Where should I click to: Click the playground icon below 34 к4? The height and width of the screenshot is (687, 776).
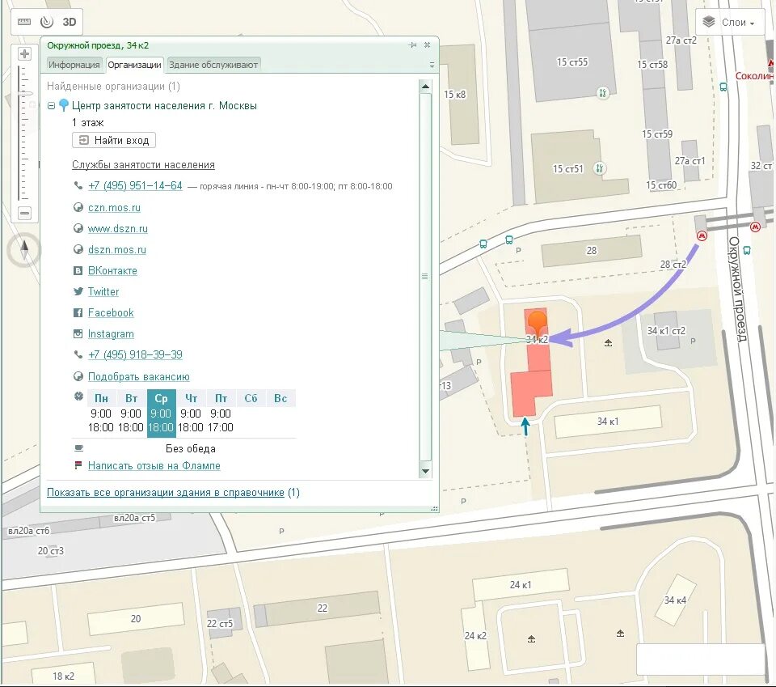pos(620,633)
